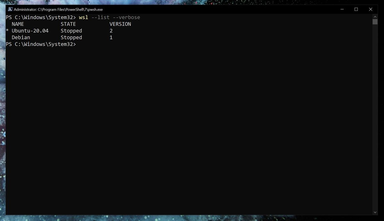Click the asterisk marking the default distro
This screenshot has height=221, width=384.
pyautogui.click(x=6, y=31)
